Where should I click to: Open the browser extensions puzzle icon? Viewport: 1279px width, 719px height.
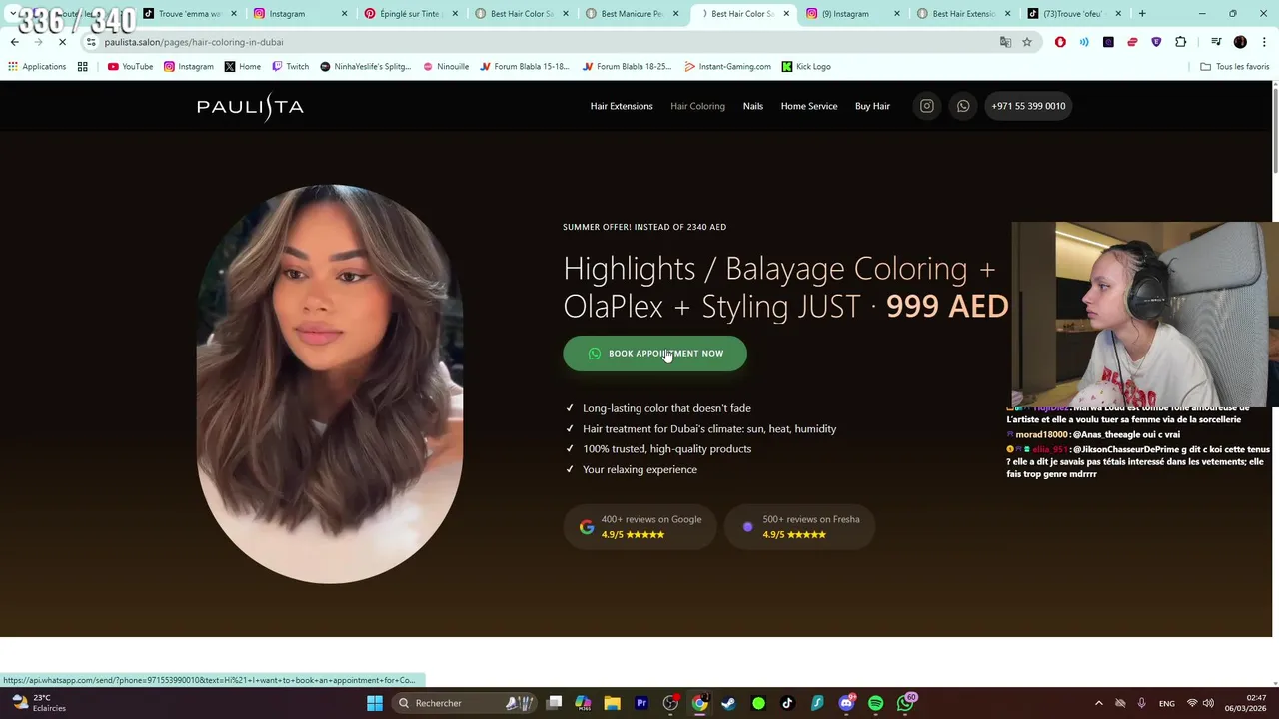click(x=1181, y=42)
